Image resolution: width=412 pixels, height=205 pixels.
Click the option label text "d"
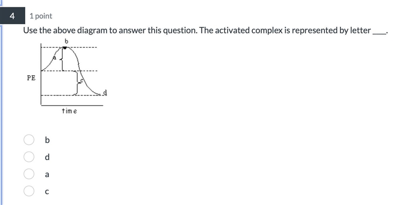pos(47,157)
